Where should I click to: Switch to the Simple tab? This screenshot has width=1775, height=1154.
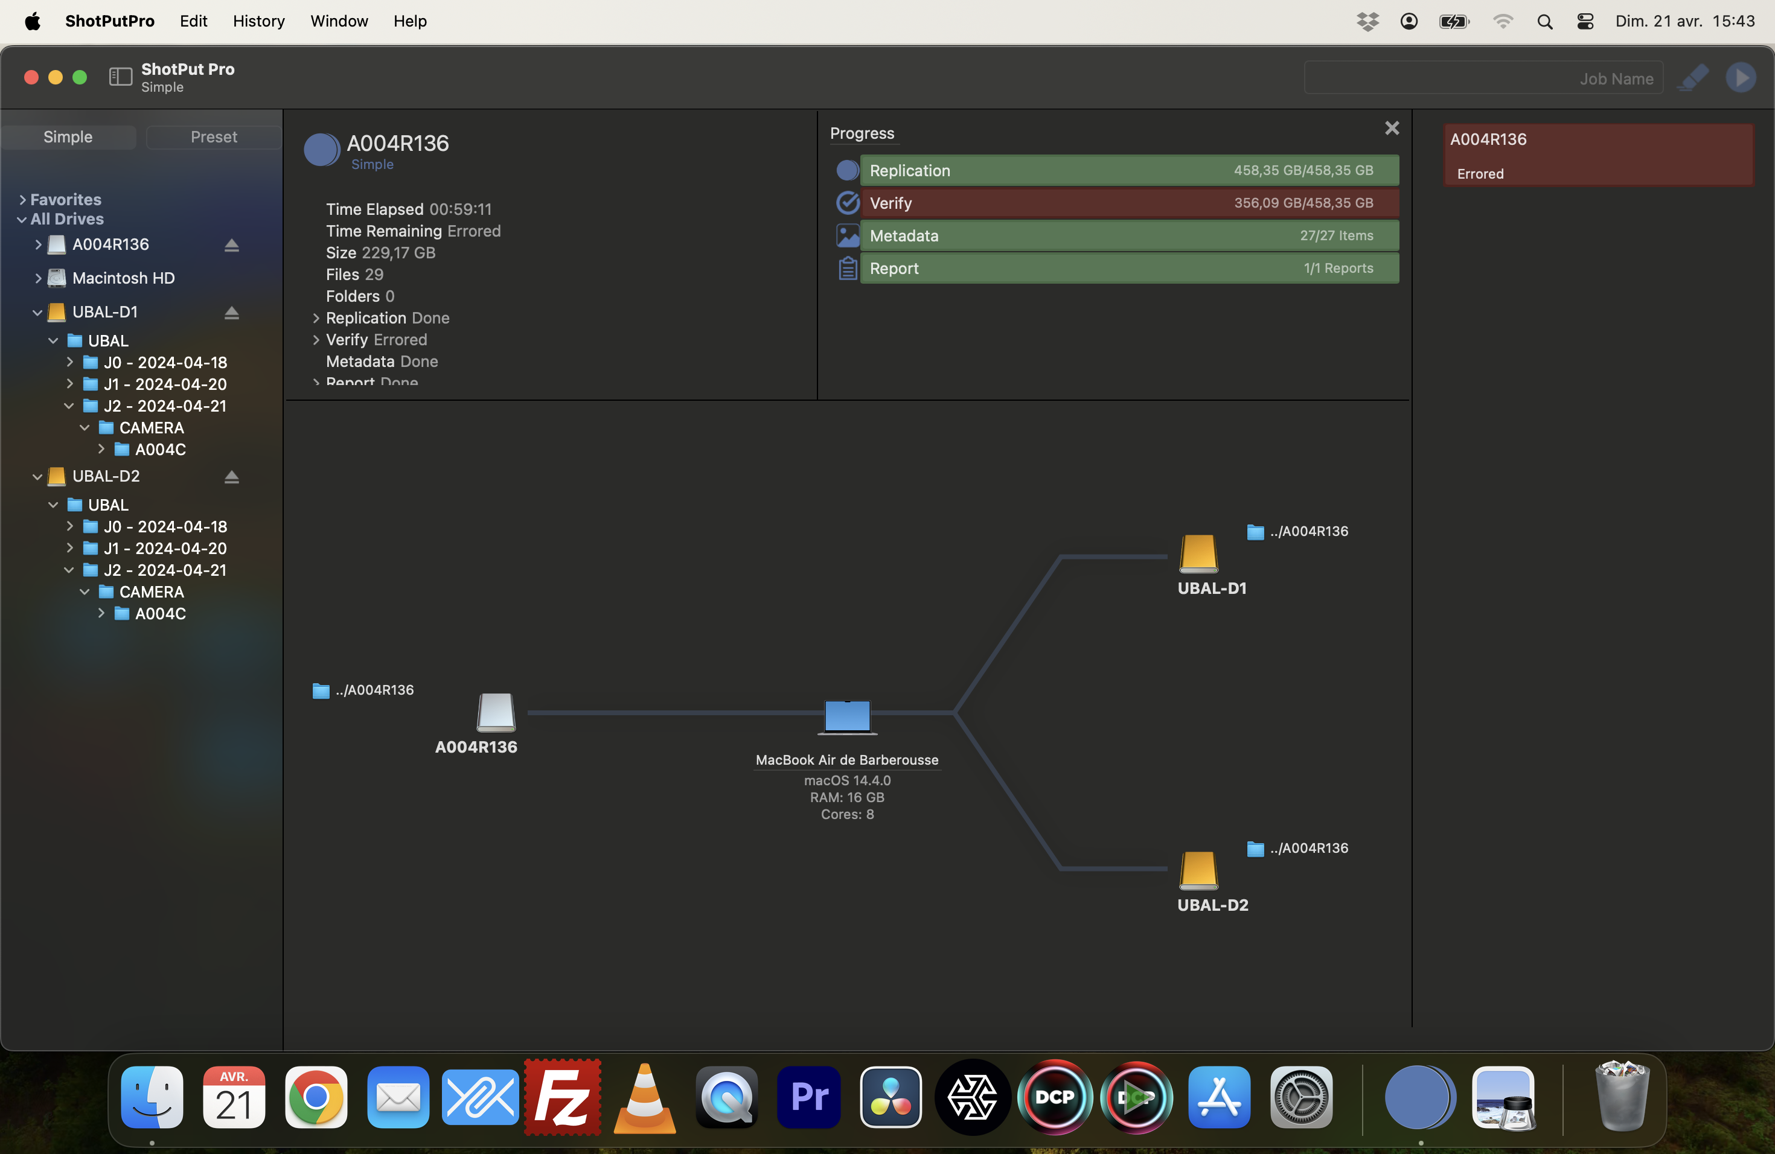68,137
